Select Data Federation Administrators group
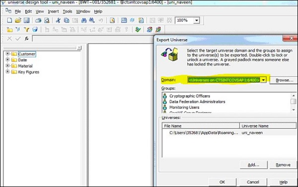This screenshot has height=187, width=298. tap(197, 102)
